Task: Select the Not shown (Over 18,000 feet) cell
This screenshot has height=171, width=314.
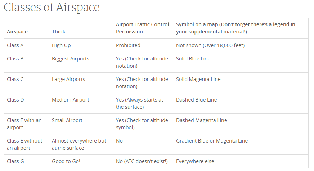Action: tap(241, 45)
